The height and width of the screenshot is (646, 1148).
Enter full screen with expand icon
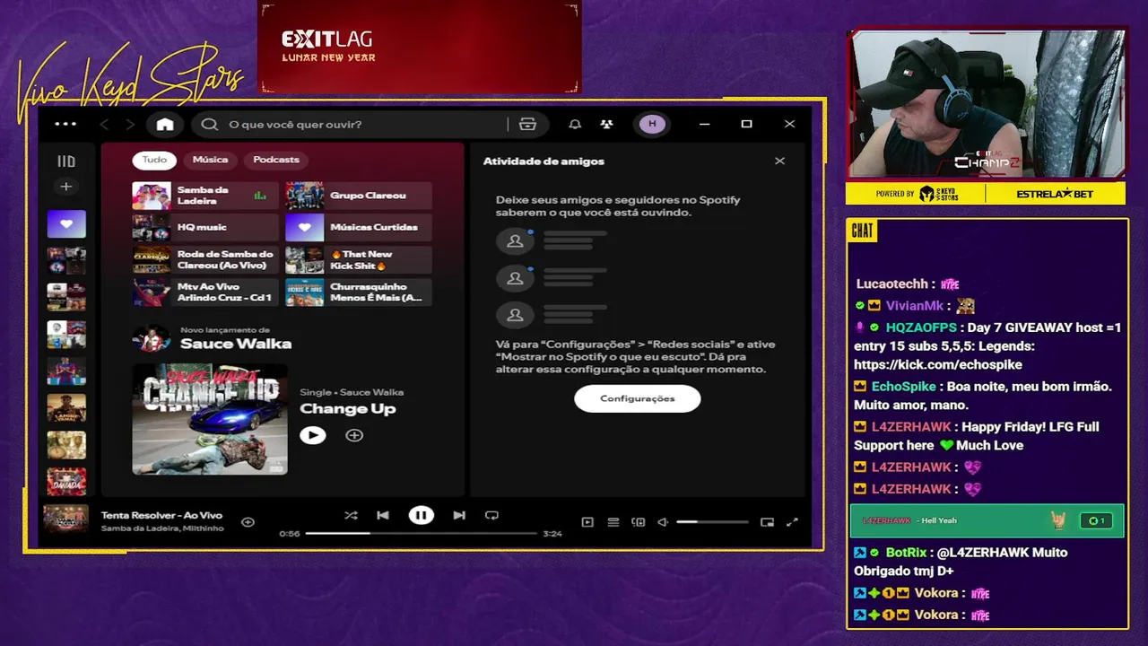792,521
